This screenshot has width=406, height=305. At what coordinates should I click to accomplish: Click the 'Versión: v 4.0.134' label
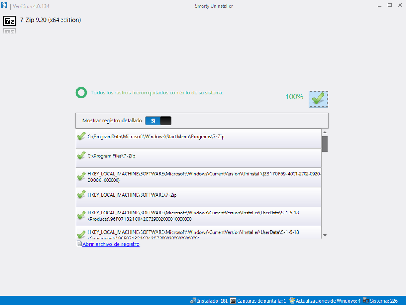pos(31,6)
